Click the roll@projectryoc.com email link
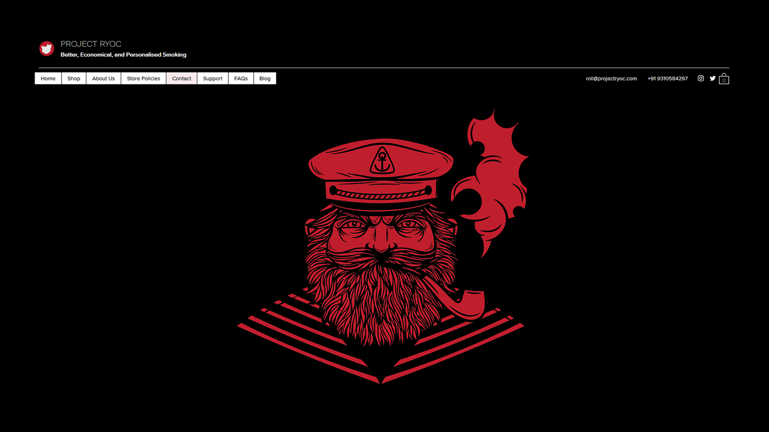 click(x=611, y=78)
